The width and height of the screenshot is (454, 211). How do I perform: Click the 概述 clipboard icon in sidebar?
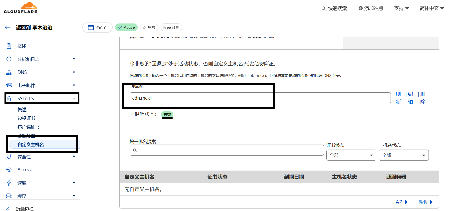tap(9, 46)
